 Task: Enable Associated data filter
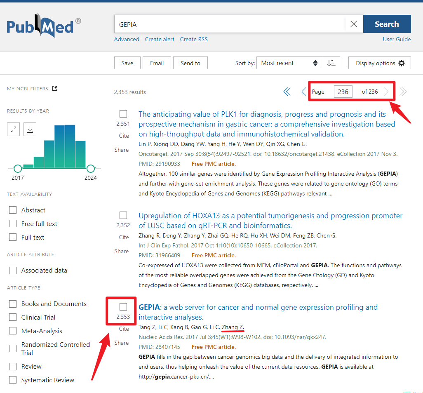(13, 271)
